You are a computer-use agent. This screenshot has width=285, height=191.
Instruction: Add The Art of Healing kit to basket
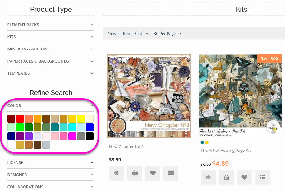226,177
